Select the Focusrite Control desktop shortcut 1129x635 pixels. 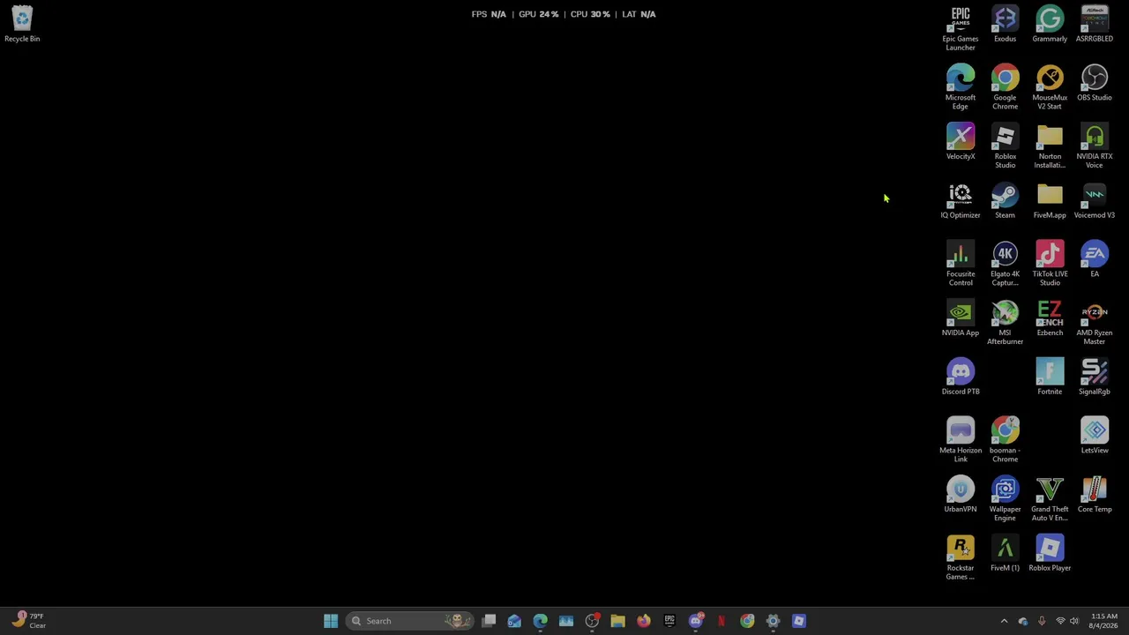click(961, 264)
